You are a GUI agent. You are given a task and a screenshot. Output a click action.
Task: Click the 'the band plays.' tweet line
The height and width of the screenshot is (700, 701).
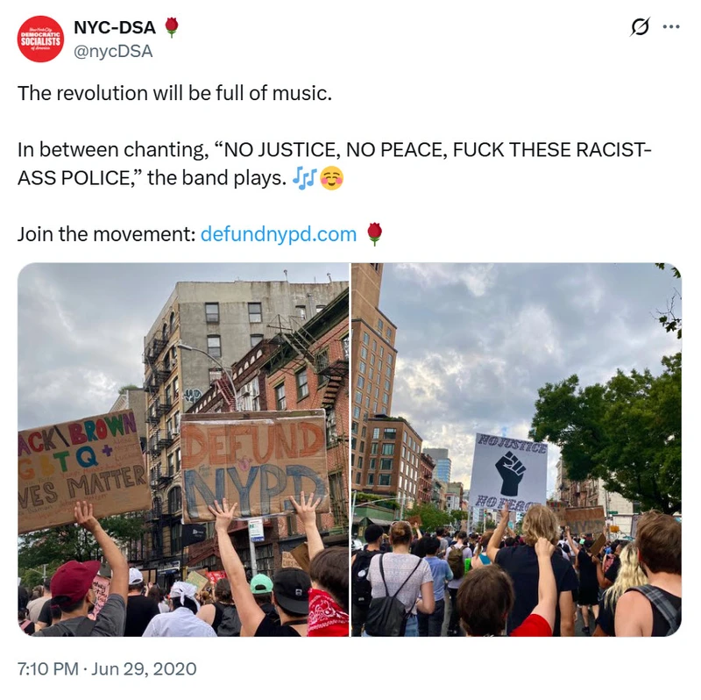216,178
